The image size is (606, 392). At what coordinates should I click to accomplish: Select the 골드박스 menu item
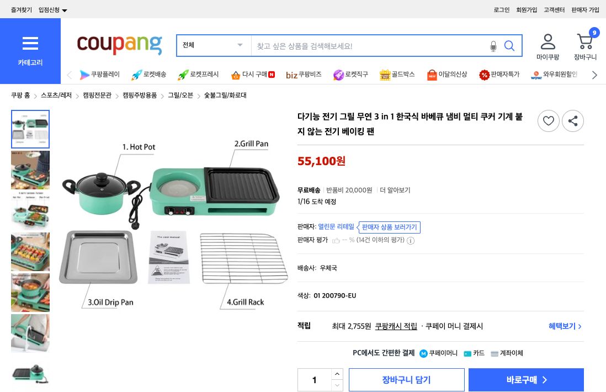397,75
